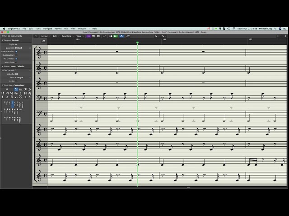This screenshot has width=289, height=216.
Task: Open the secondary pencil tool menu
Action: point(163,36)
